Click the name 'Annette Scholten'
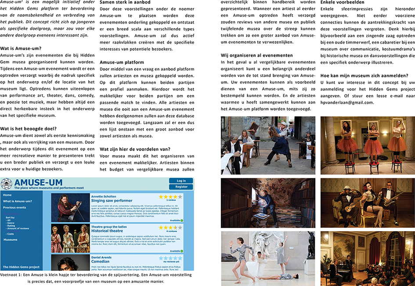Image resolution: width=415 pixels, height=286 pixels. (x=104, y=196)
